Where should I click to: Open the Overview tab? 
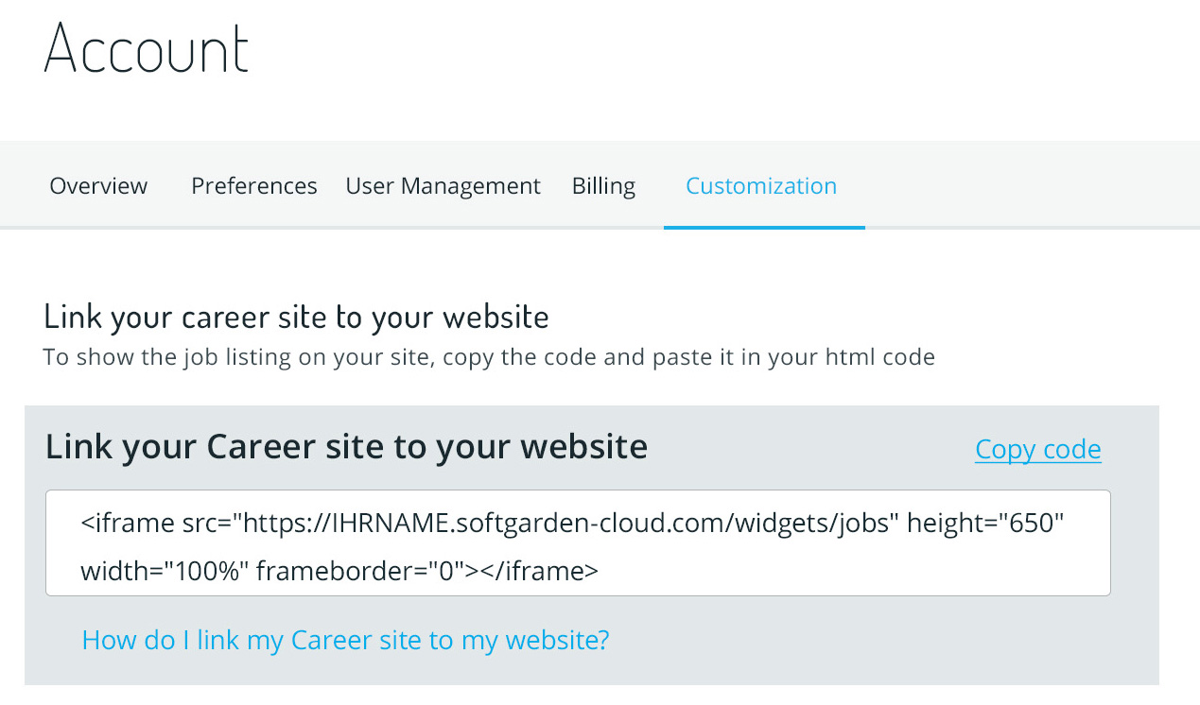(x=98, y=186)
